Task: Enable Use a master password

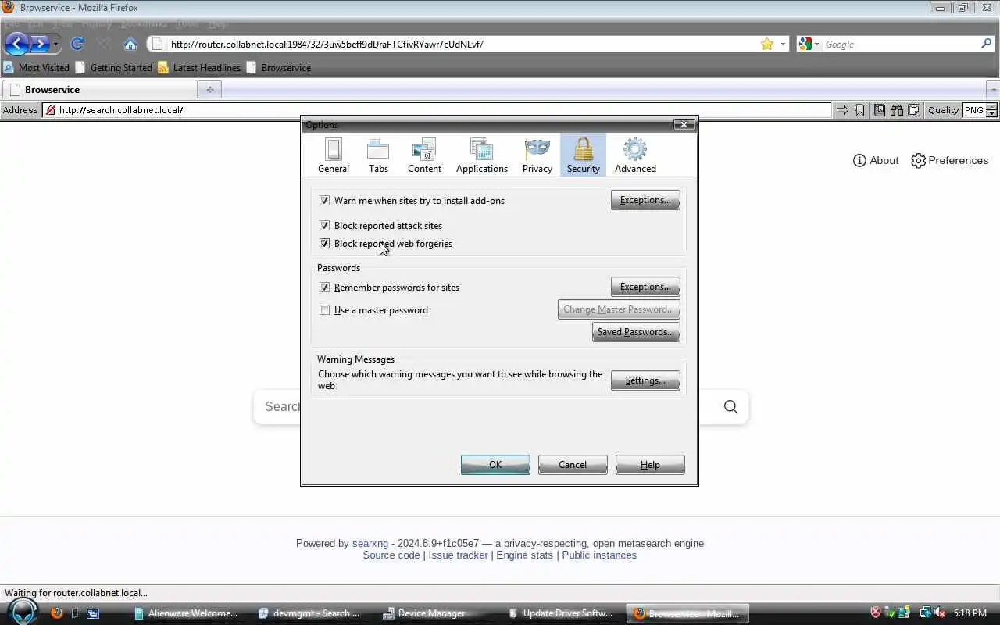Action: coord(324,310)
